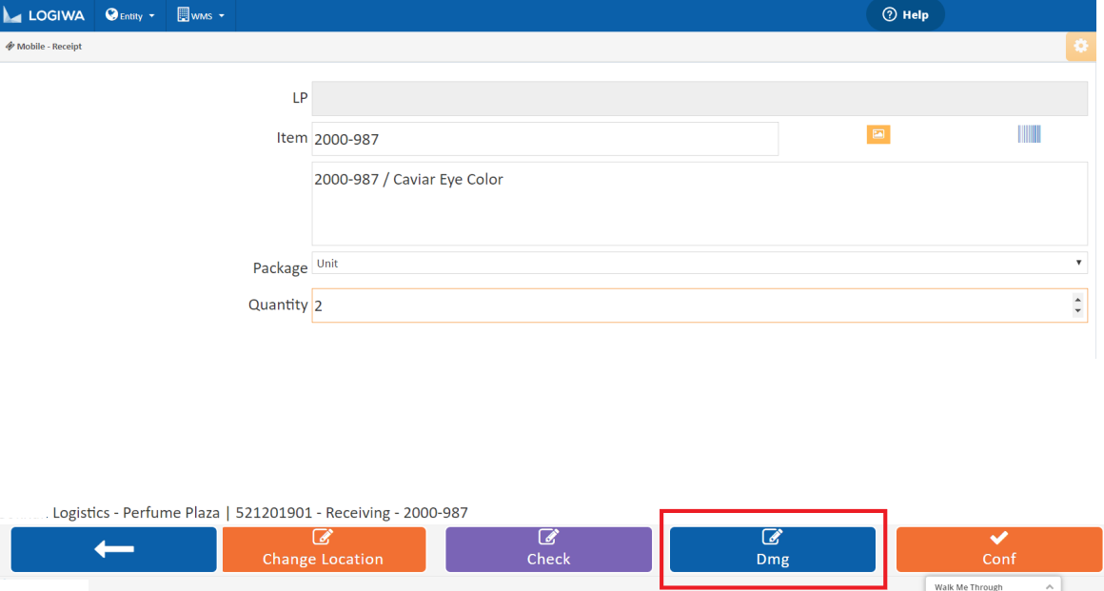The height and width of the screenshot is (591, 1104).
Task: Click the Help button
Action: tap(905, 15)
